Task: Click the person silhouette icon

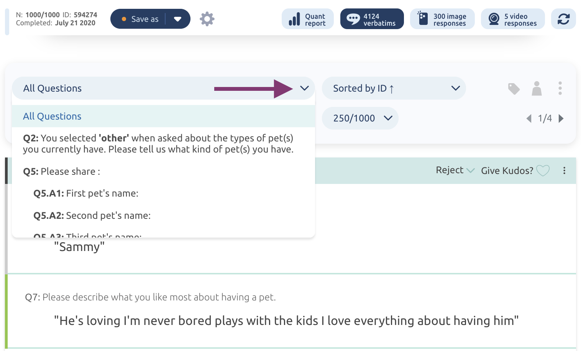Action: tap(537, 89)
